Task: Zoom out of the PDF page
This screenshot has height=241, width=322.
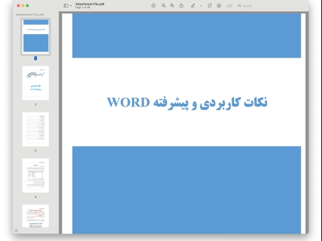Action: tap(164, 6)
